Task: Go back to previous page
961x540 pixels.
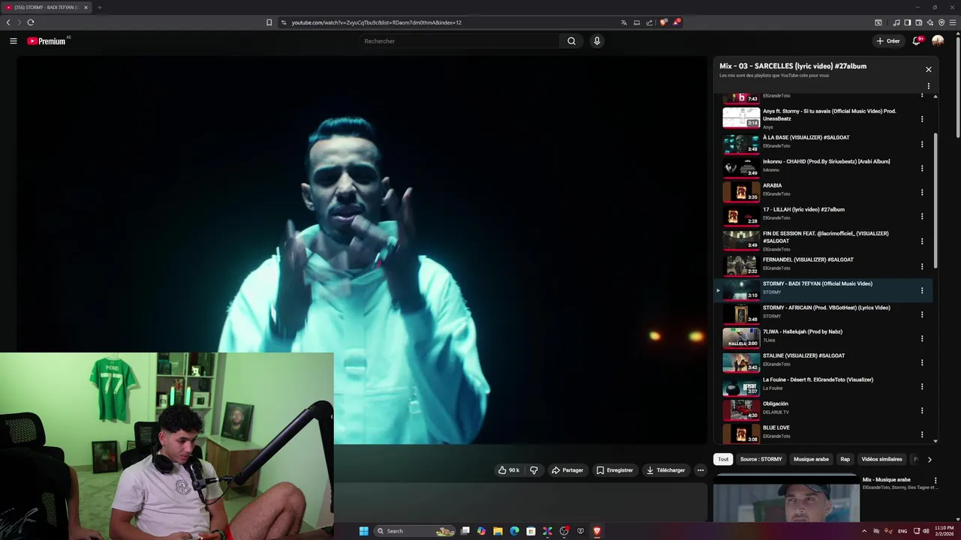Action: [x=8, y=22]
